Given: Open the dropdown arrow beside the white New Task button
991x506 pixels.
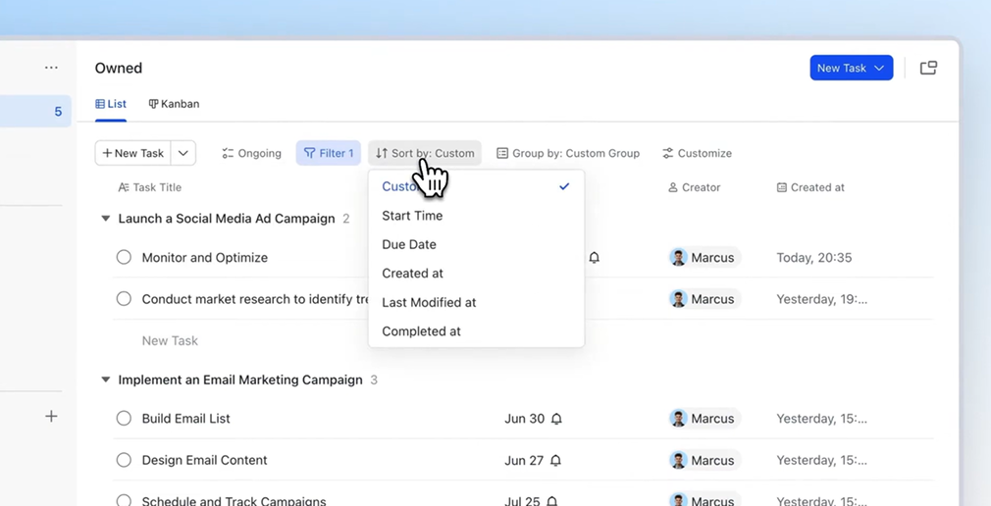Looking at the screenshot, I should click(183, 153).
